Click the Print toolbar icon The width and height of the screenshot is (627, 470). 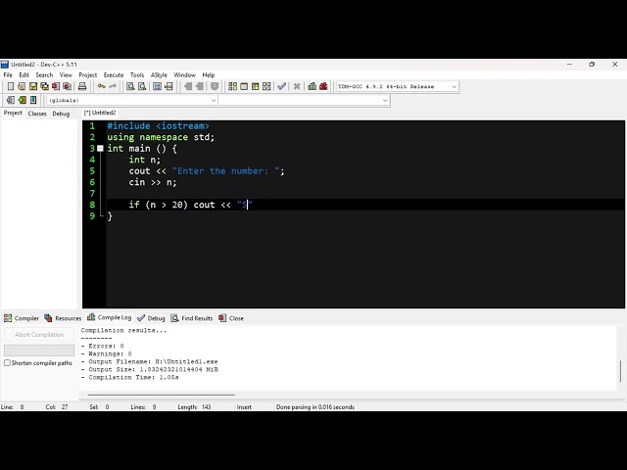(x=82, y=86)
